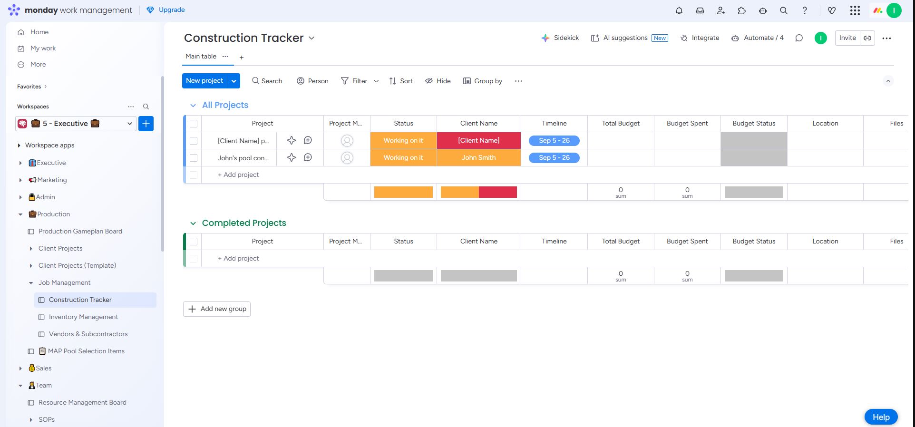Open the help question mark icon
This screenshot has width=915, height=427.
point(805,10)
